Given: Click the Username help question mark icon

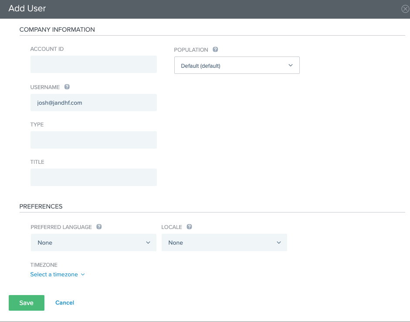Looking at the screenshot, I should [67, 87].
